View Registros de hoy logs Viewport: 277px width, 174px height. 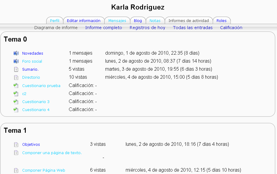(x=147, y=28)
